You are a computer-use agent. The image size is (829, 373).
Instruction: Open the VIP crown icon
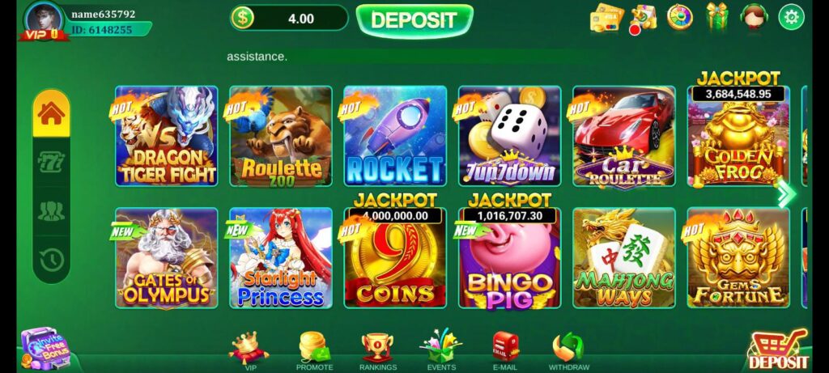click(x=249, y=351)
